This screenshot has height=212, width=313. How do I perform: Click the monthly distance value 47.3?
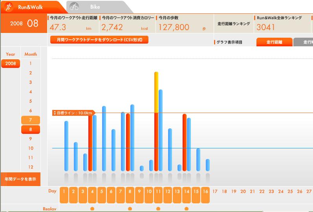point(58,27)
